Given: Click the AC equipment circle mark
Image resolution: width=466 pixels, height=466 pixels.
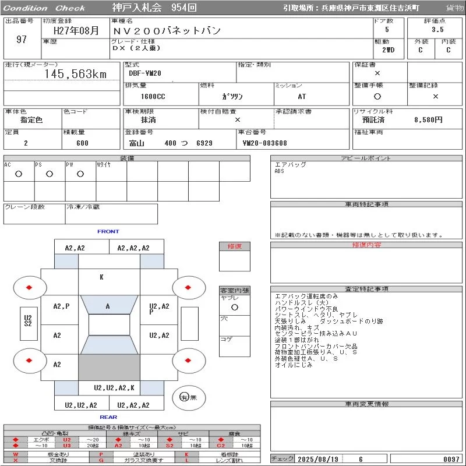Looking at the screenshot, I should (19, 174).
